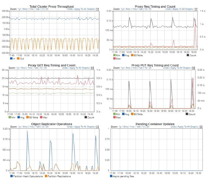The image size is (207, 184).
Task: Zoom Proxy PUT Req Timing graph to 6mo
Action: pyautogui.click(x=128, y=68)
